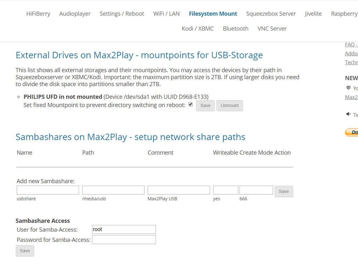Open the Kodi / XBMC tab
This screenshot has width=358, height=268.
coord(198,29)
